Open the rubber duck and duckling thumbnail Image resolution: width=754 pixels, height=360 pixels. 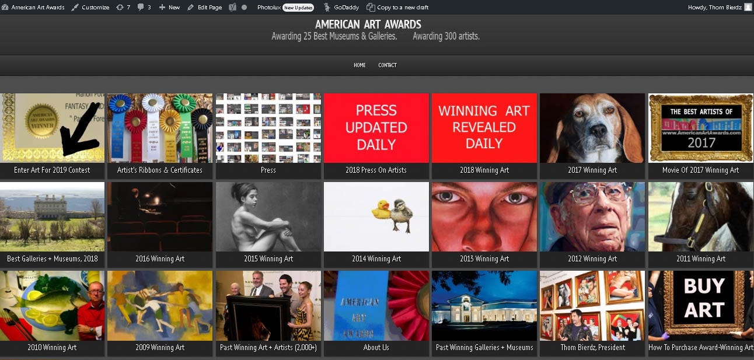[x=376, y=216]
